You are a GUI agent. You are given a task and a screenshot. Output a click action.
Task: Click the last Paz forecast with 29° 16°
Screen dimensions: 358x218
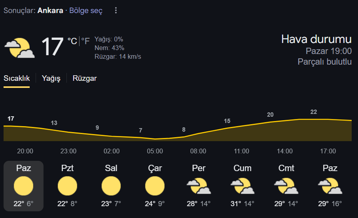coord(330,186)
